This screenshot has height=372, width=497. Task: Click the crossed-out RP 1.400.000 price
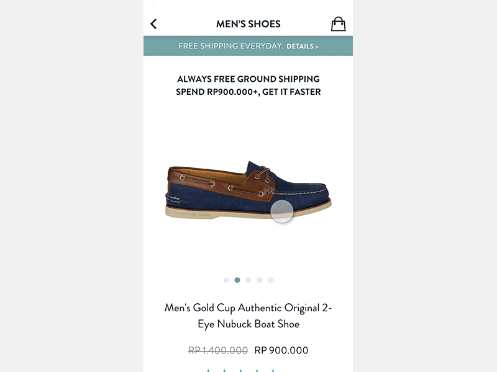[x=218, y=350]
